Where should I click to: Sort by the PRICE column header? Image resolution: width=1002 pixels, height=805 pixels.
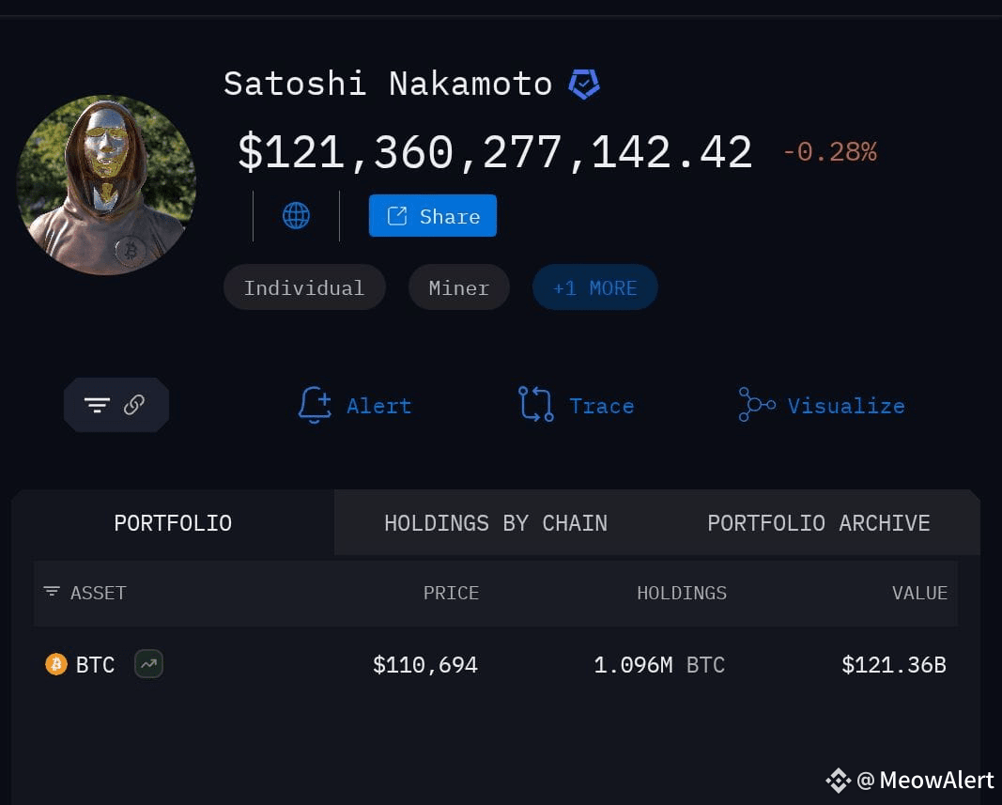(451, 593)
